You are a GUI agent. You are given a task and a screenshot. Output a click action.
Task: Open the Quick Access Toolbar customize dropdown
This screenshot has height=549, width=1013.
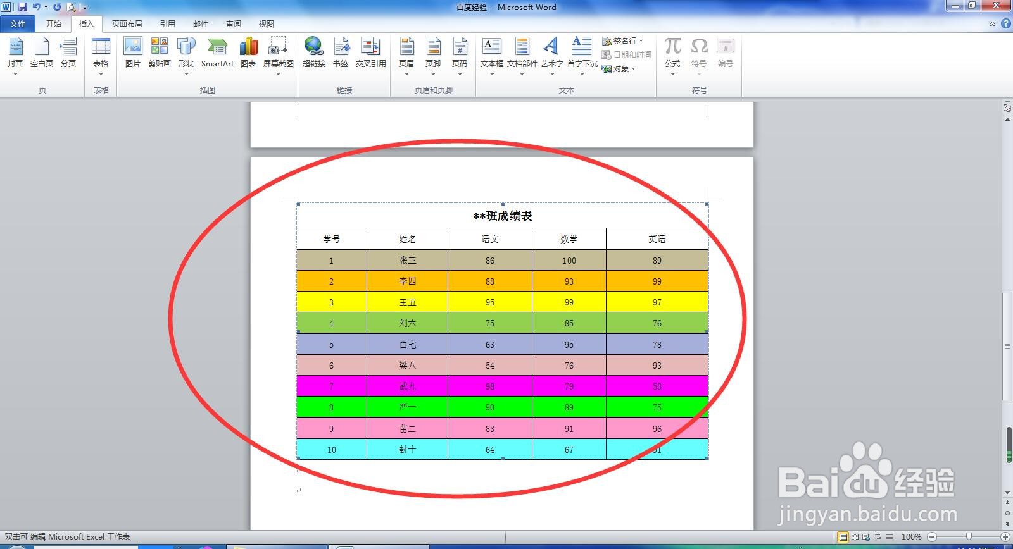[85, 8]
